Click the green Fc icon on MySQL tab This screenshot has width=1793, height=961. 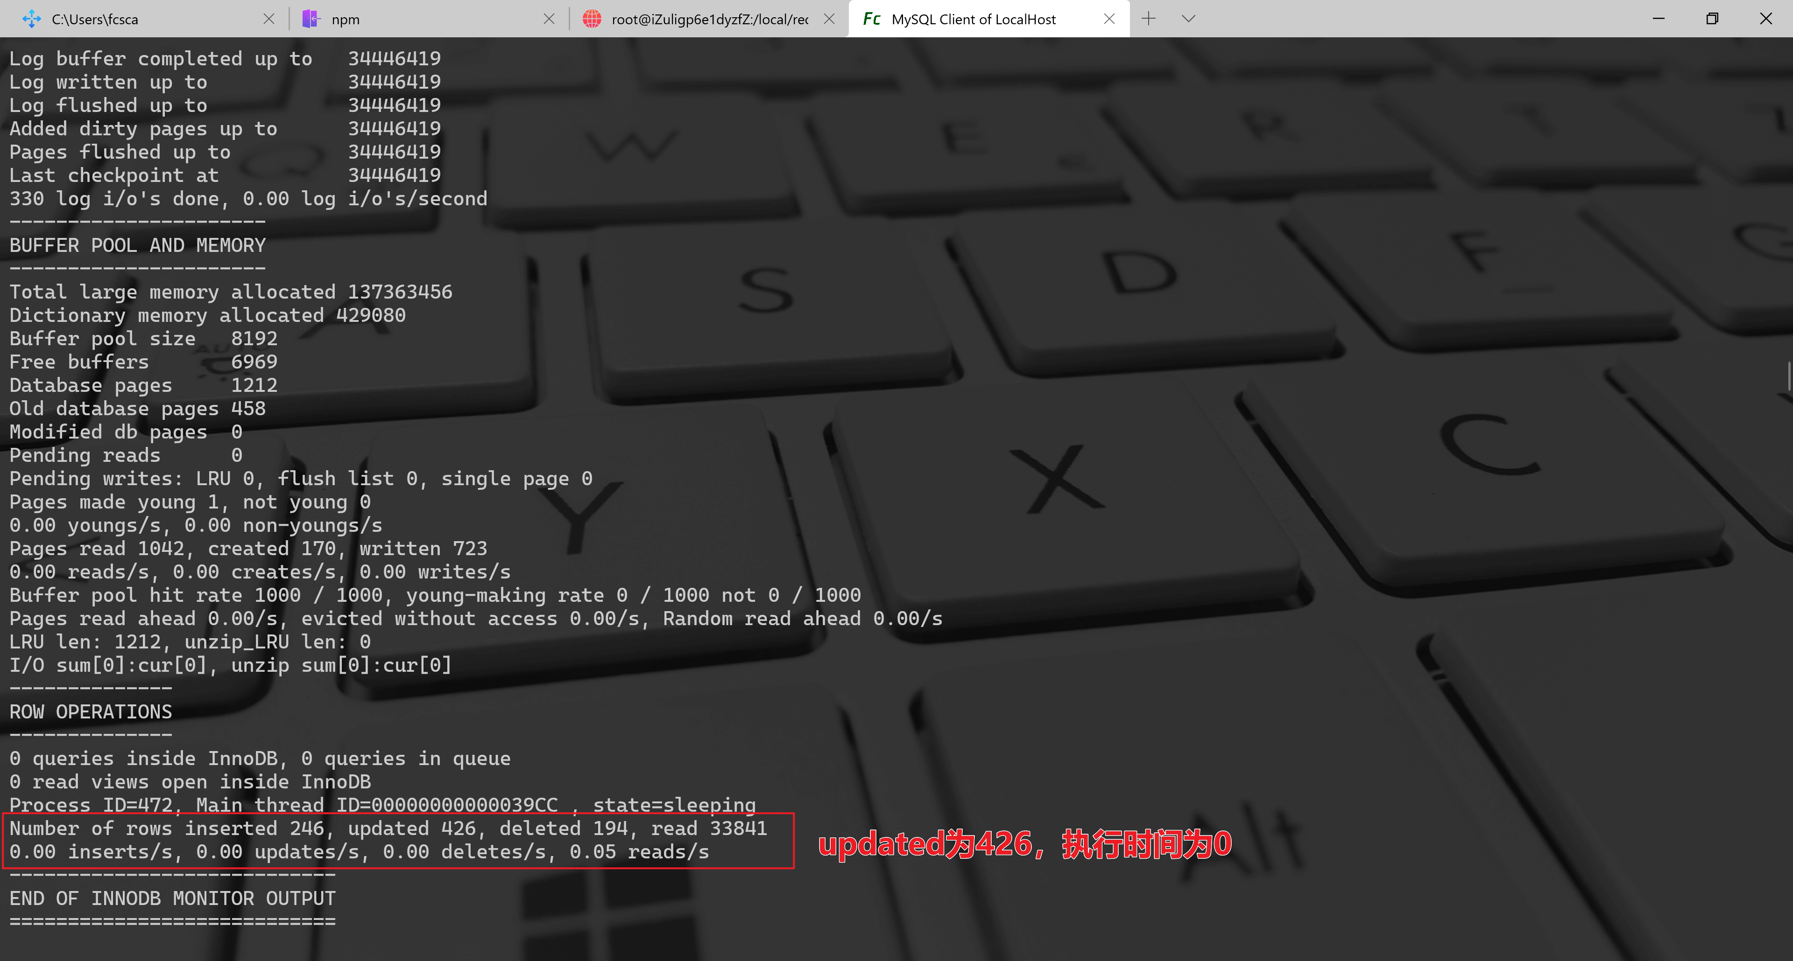coord(871,19)
